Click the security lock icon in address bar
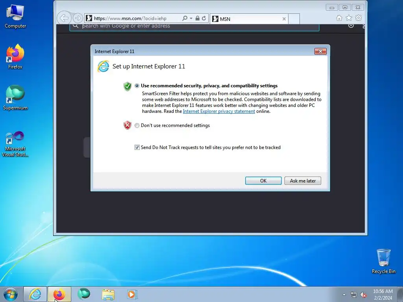Viewport: 403px width, 302px height. pyautogui.click(x=197, y=18)
